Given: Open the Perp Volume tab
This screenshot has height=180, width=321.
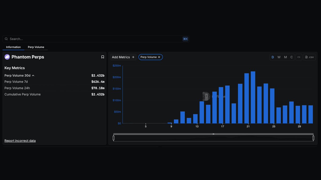Looking at the screenshot, I should [x=36, y=47].
